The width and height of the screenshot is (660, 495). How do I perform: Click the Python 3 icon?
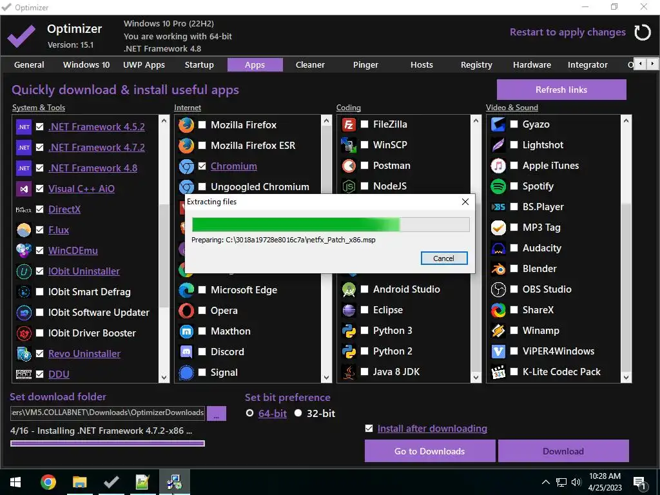349,331
